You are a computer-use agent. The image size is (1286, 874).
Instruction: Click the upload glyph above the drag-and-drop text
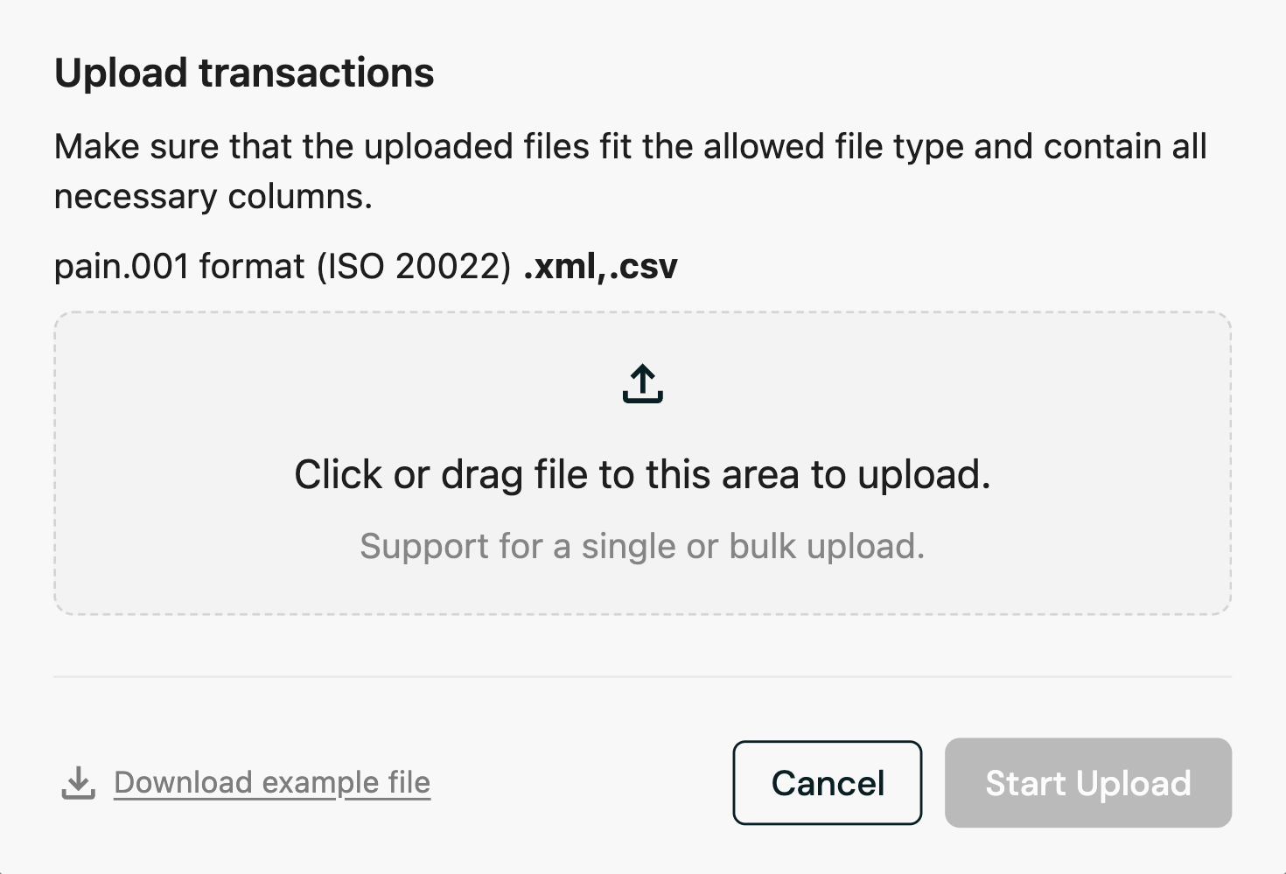click(x=643, y=383)
